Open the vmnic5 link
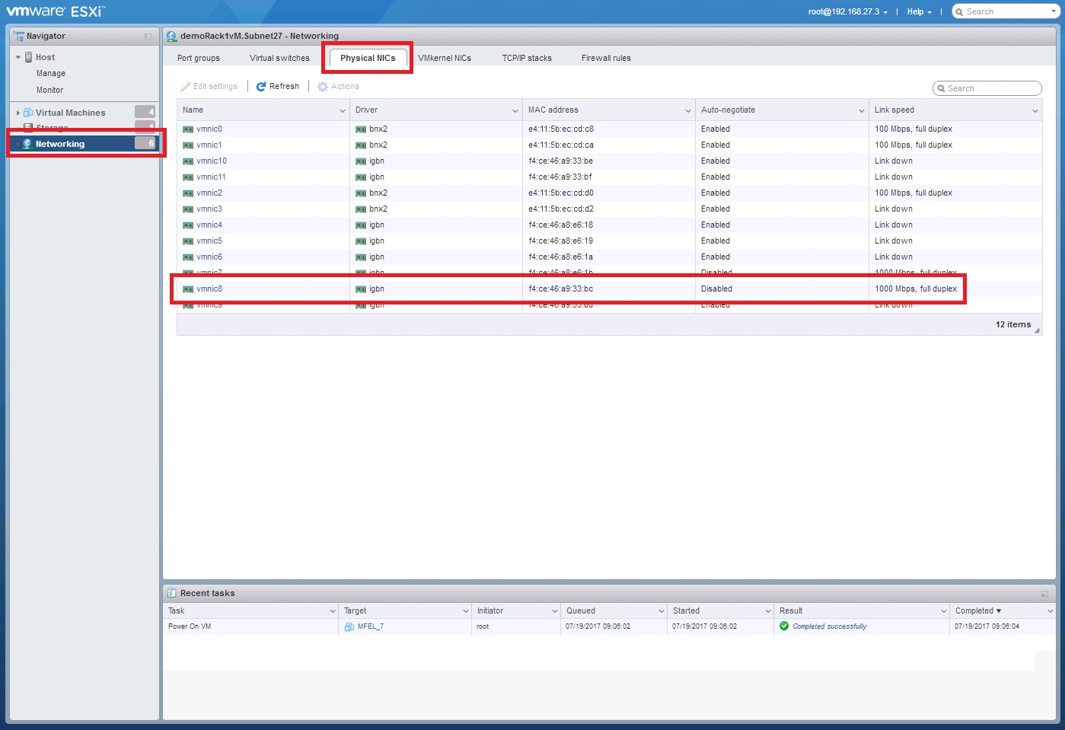The image size is (1065, 730). (x=209, y=241)
